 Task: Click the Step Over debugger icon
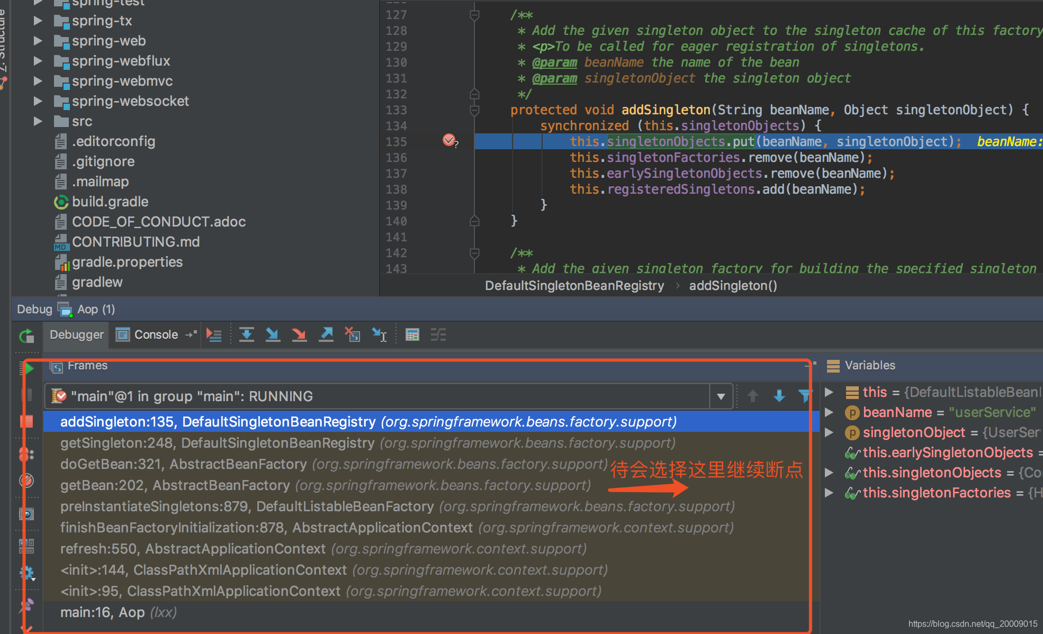(x=246, y=334)
